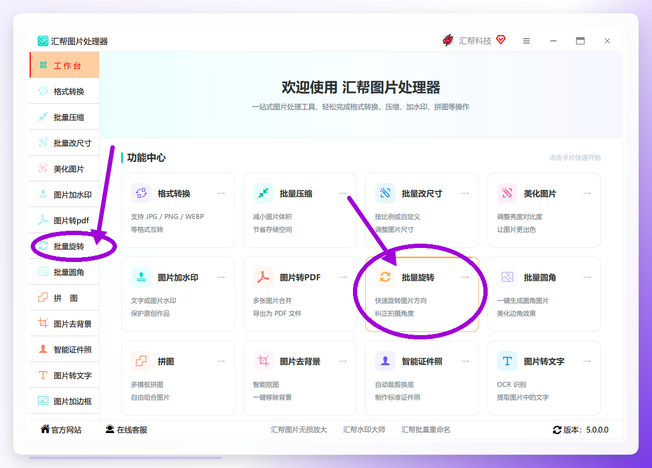Click the 智能证件照 sidebar person icon
Screen dimensions: 652x468
pos(43,350)
